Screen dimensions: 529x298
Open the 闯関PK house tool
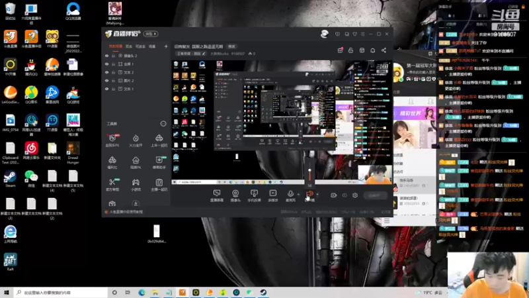coord(136,162)
